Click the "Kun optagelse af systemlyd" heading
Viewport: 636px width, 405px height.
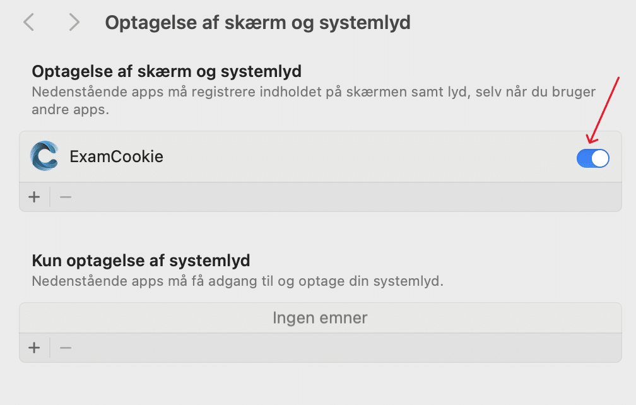141,260
